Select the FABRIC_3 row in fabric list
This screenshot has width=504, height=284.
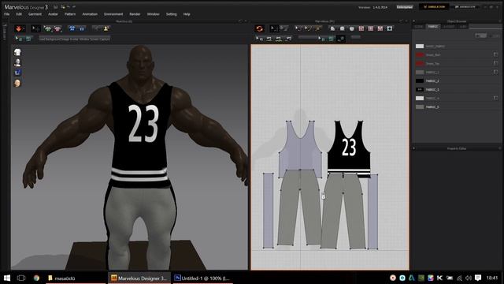click(x=457, y=89)
